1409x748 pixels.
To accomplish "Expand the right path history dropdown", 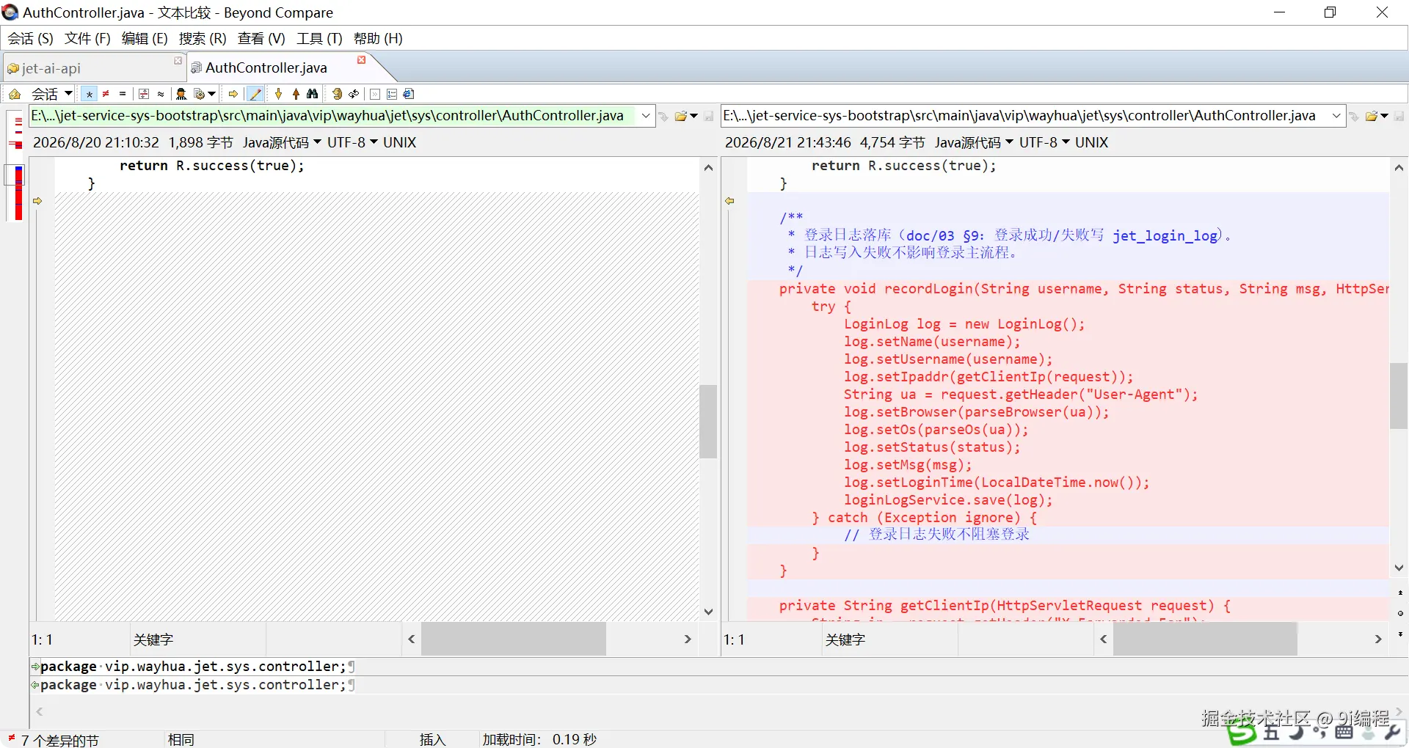I will [x=1337, y=116].
